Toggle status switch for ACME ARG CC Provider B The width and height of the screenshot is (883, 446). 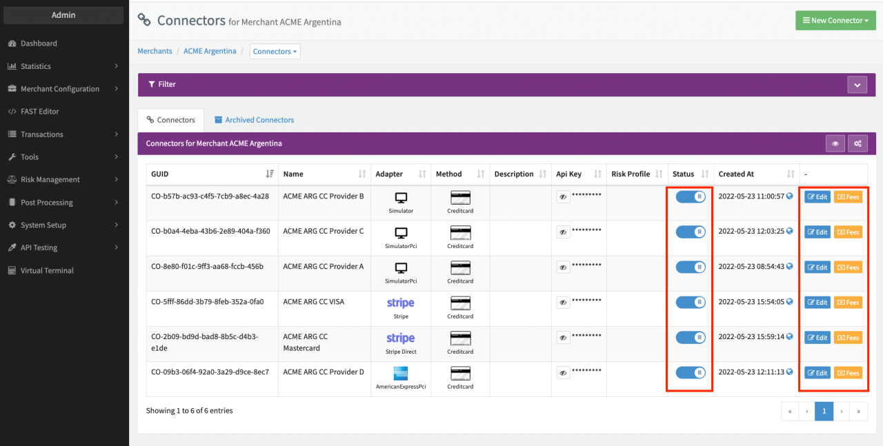tap(690, 196)
